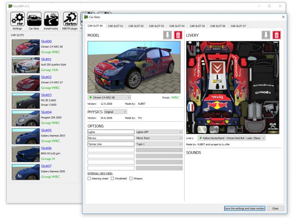Select Slot01 Audi 200 quattro thumbnail
The width and height of the screenshot is (295, 218).
26,65
